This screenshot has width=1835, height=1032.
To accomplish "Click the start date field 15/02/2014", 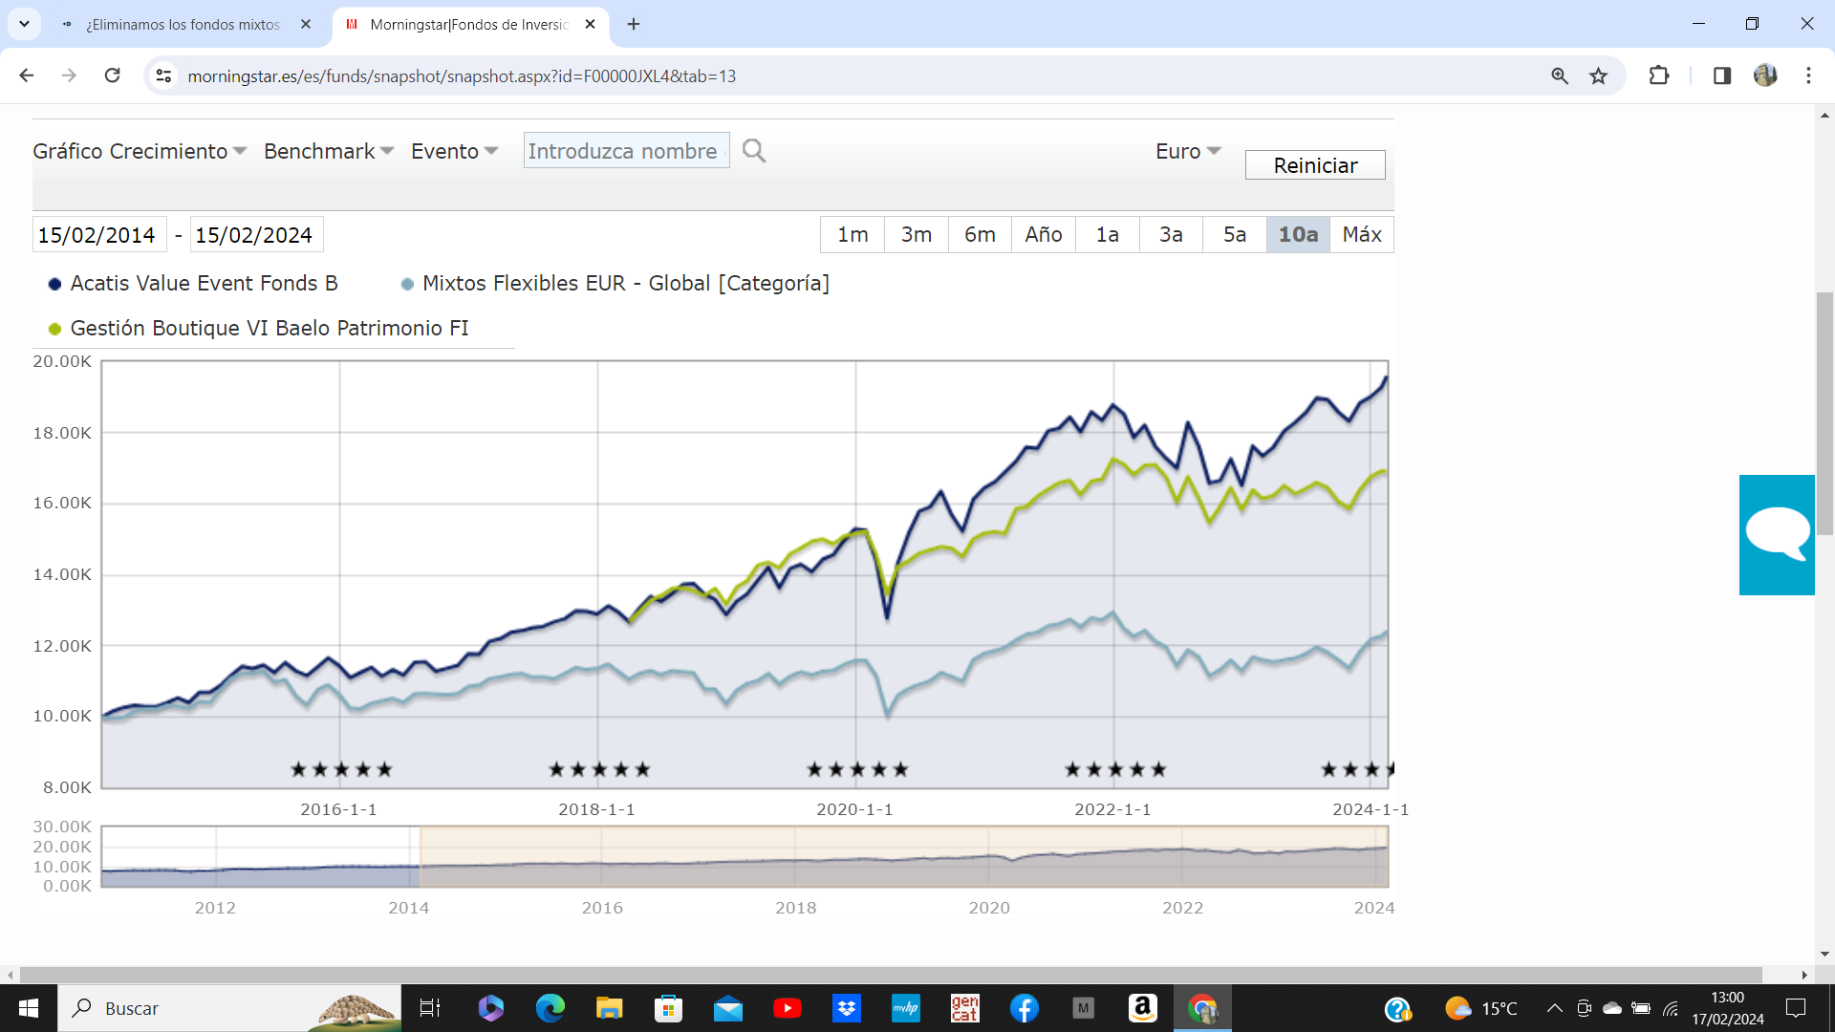I will [99, 235].
